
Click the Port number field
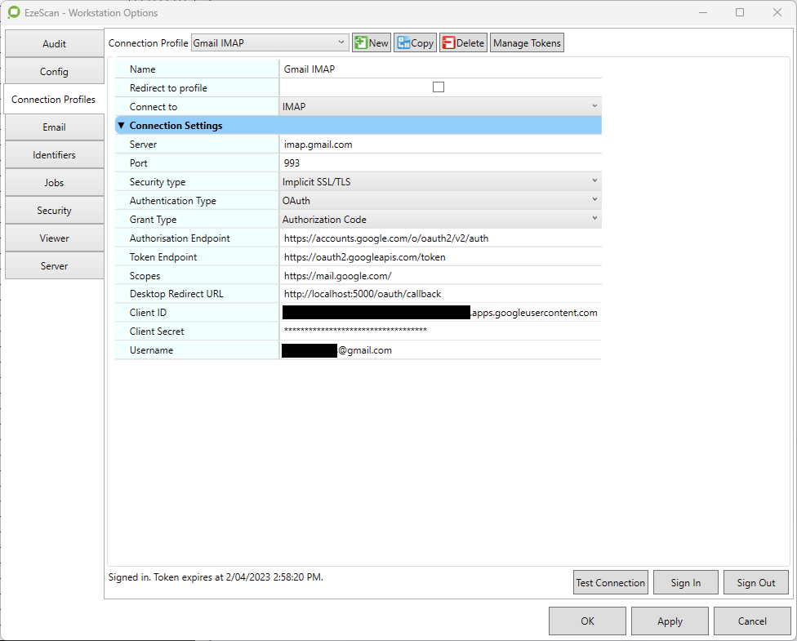pos(439,163)
